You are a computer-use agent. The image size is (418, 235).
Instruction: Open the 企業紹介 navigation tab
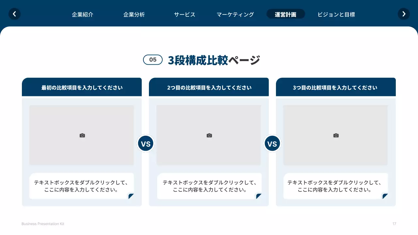click(x=83, y=14)
